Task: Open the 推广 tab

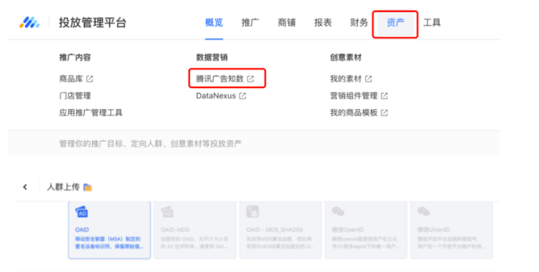Action: pos(250,23)
